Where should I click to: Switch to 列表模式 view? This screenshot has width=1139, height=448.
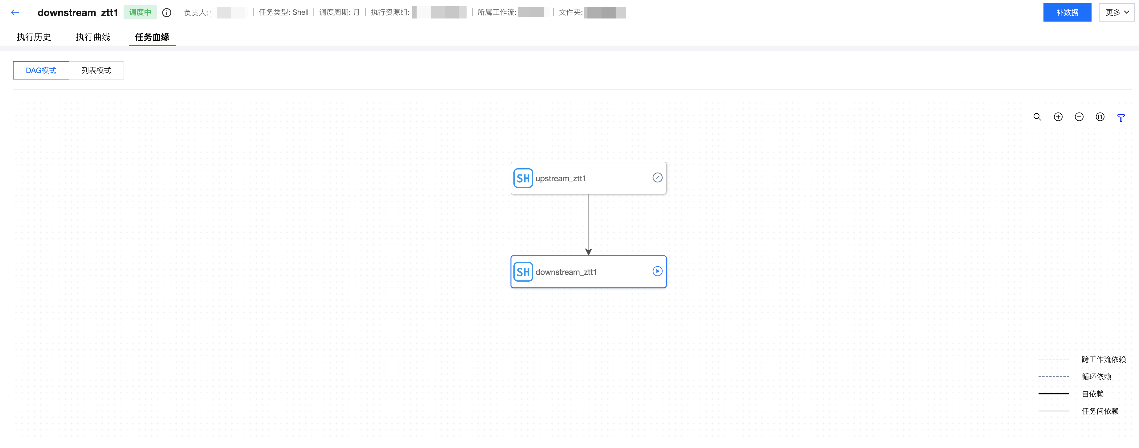coord(96,70)
